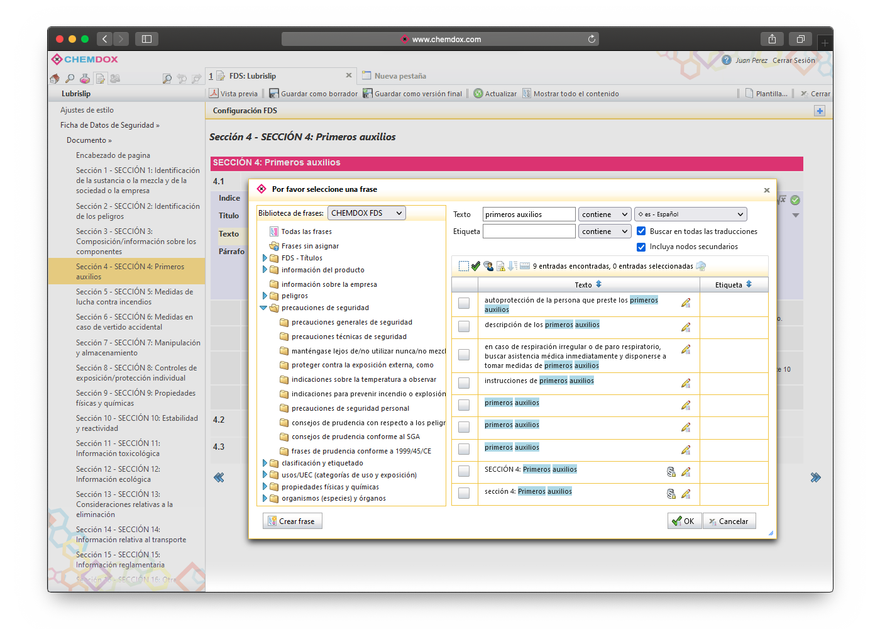880x629 pixels.
Task: Select the document edit icon in sidebar toolbar
Action: tap(100, 79)
